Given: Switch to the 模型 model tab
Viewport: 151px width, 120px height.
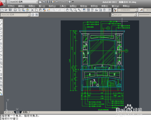Looking at the screenshot, I should [x=18, y=112].
